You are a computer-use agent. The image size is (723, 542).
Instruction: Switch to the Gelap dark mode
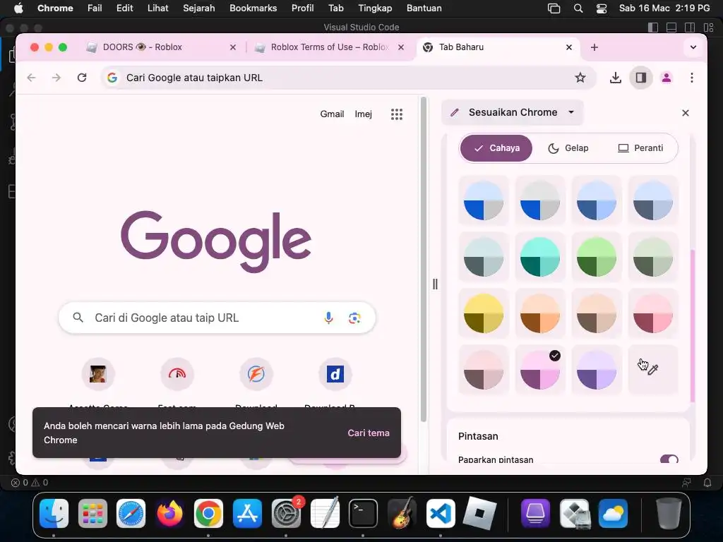pyautogui.click(x=568, y=148)
